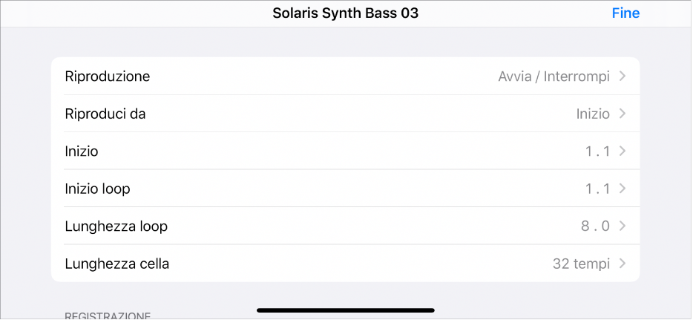693x320 pixels.
Task: Expand the chevron next to Avvia / Interrompi
Action: tap(623, 76)
